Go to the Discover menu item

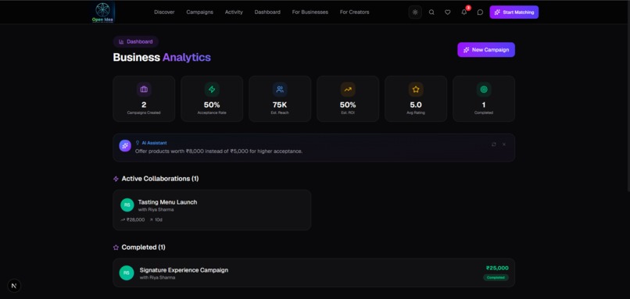coord(164,12)
